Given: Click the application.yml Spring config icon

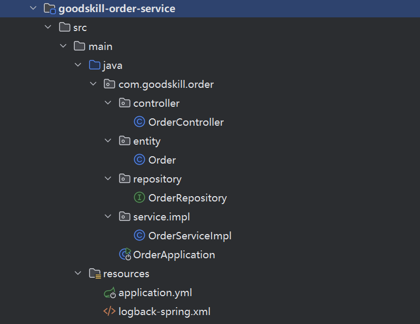Looking at the screenshot, I should (x=109, y=293).
